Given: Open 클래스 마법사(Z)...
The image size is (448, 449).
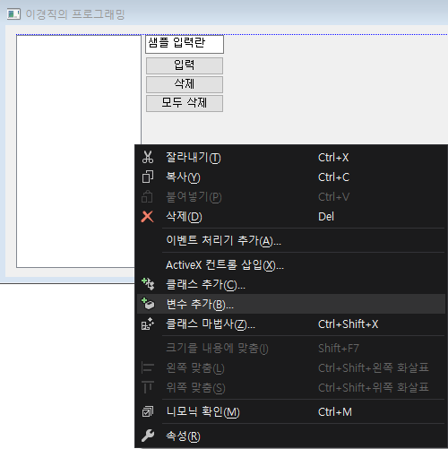Looking at the screenshot, I should [x=291, y=324].
